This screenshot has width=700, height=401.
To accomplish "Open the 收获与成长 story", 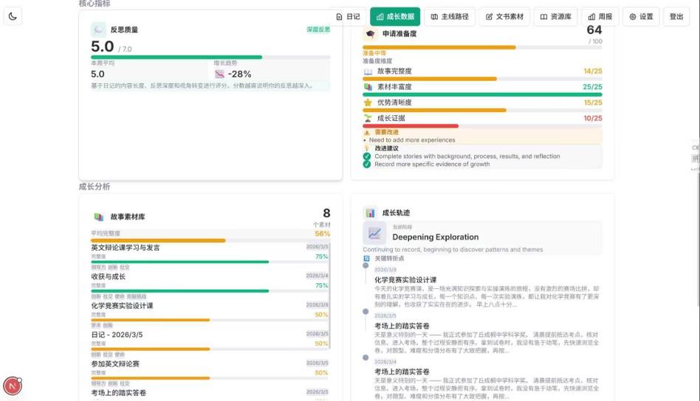I will [x=109, y=276].
